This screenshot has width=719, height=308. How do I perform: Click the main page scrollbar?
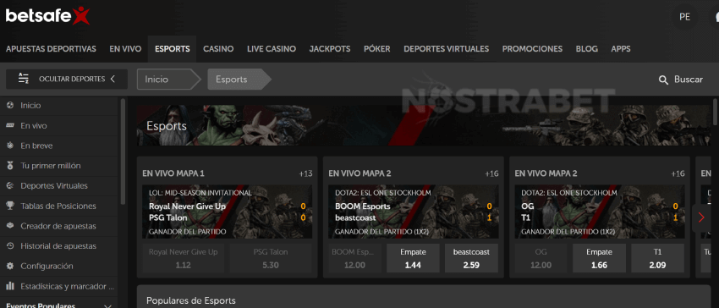coord(716,112)
